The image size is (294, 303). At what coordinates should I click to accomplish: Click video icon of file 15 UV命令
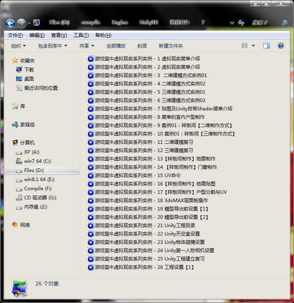click(x=91, y=176)
